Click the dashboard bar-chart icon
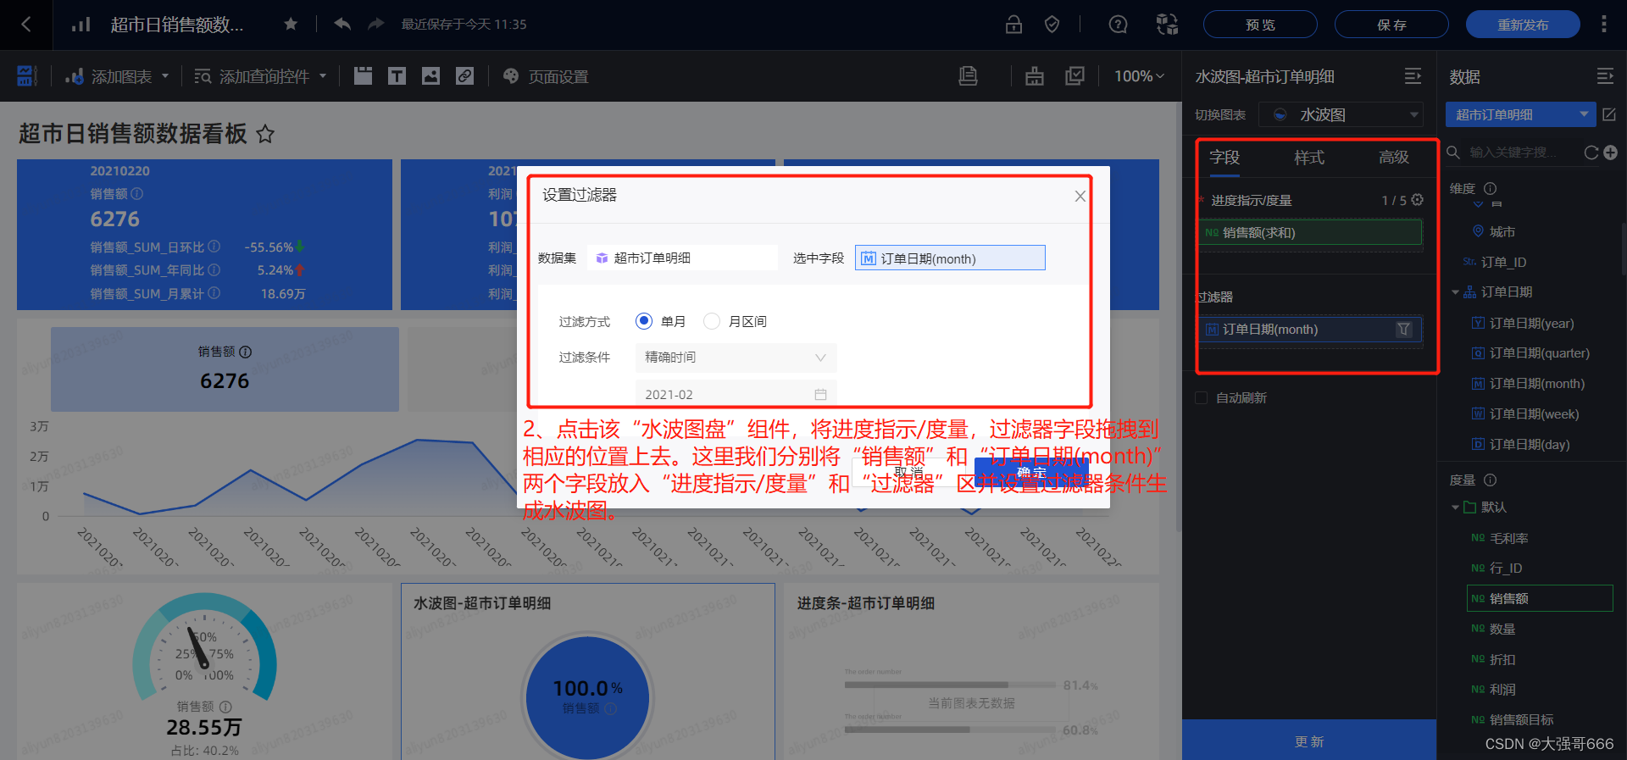 81,25
